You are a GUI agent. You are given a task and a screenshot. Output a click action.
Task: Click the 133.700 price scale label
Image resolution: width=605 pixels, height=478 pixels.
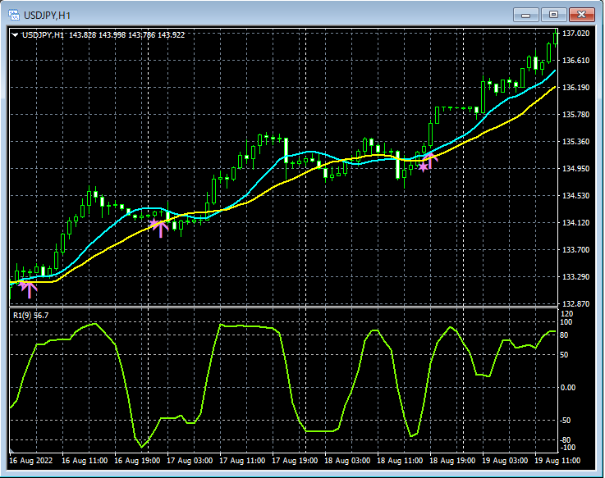coord(576,250)
